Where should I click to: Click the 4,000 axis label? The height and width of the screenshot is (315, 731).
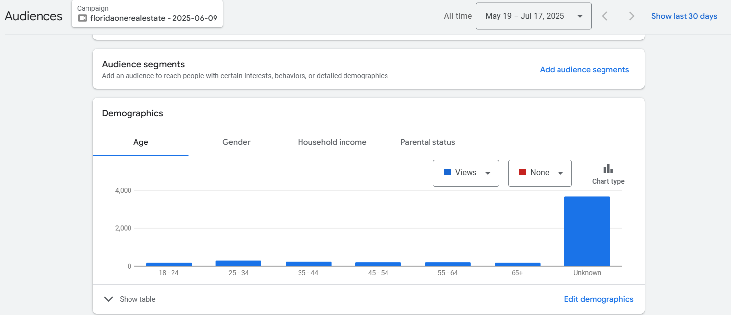pos(123,190)
